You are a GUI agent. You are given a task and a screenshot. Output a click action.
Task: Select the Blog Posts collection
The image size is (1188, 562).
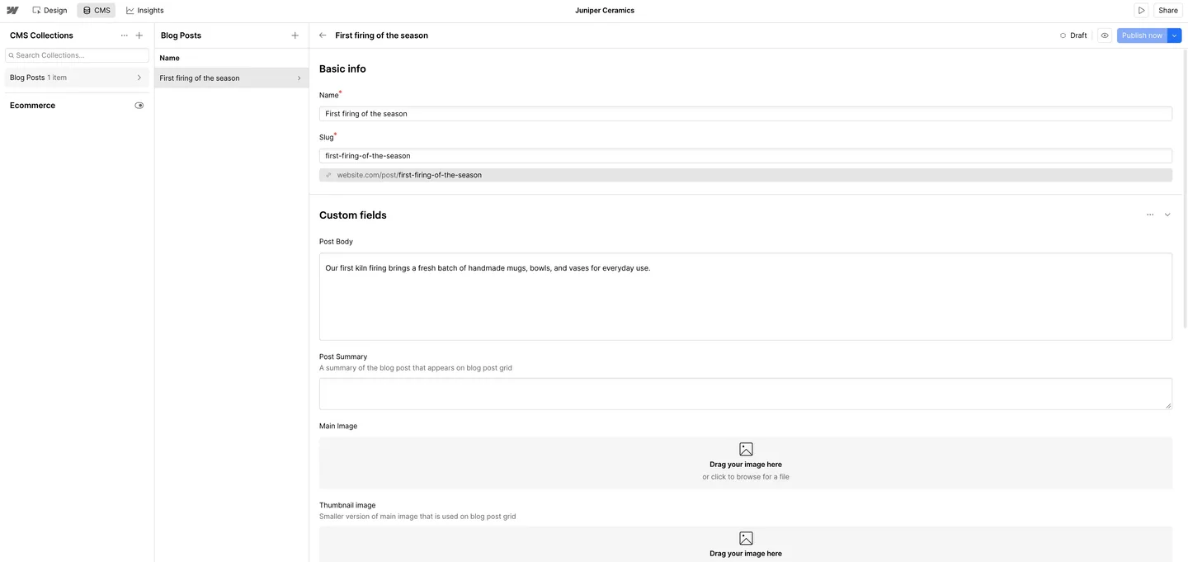coord(77,78)
